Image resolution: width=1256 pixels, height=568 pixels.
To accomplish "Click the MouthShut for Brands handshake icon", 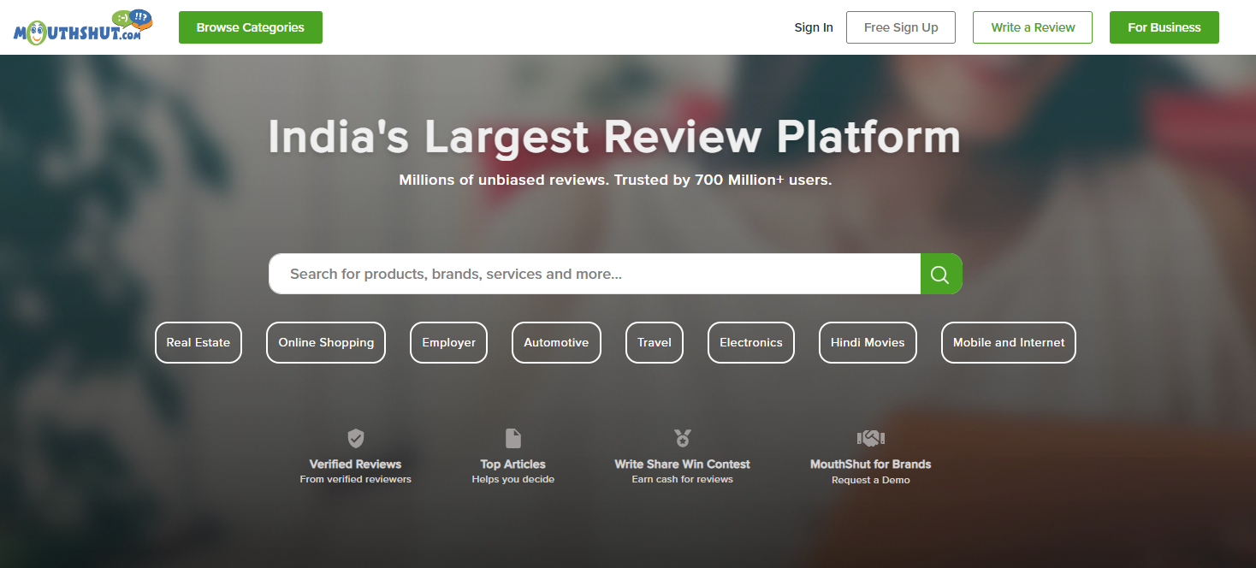I will [x=870, y=439].
